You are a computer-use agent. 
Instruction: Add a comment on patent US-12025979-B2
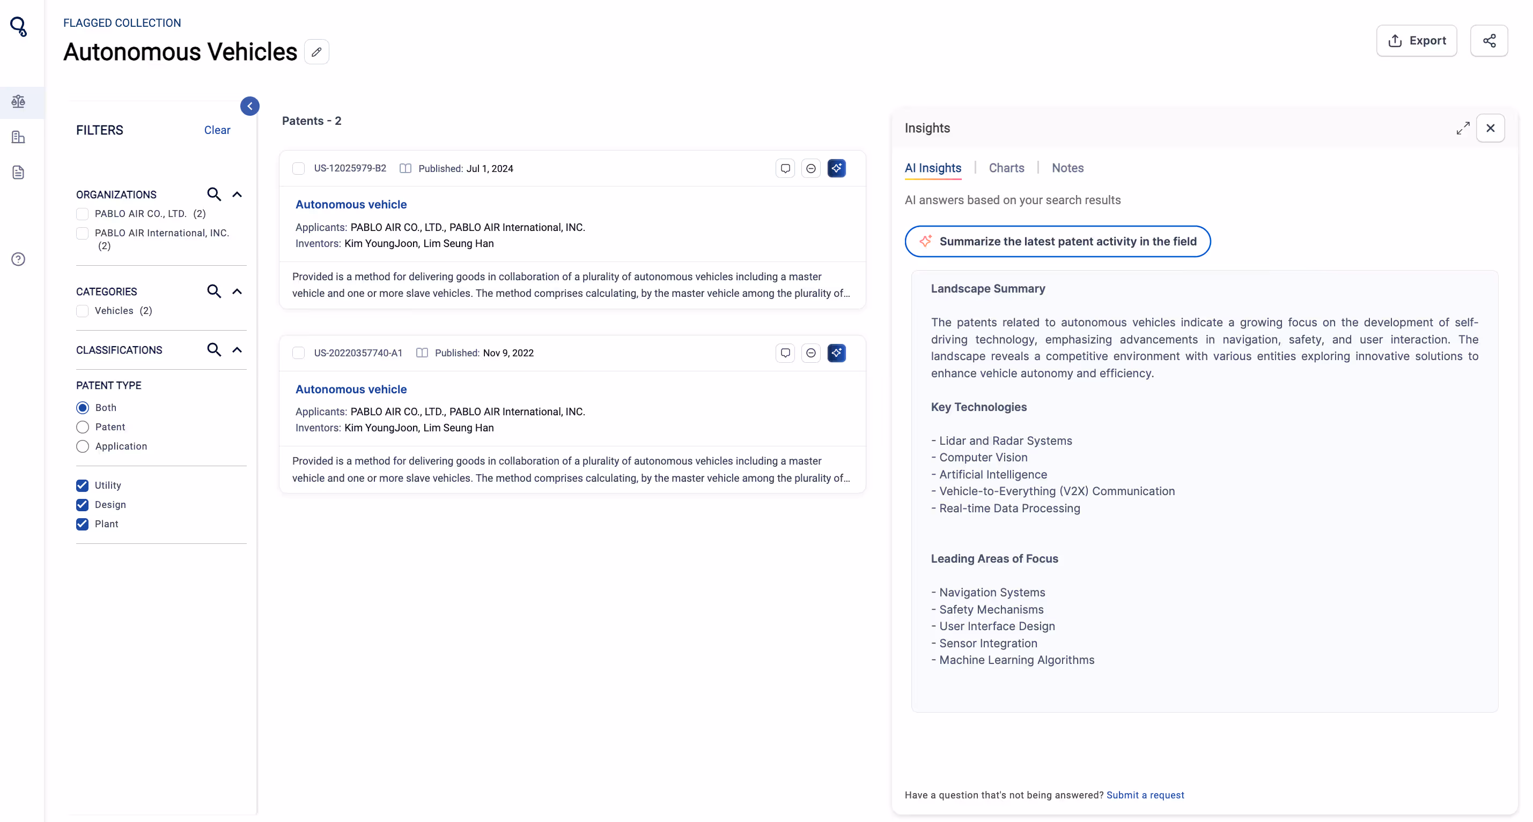tap(786, 169)
